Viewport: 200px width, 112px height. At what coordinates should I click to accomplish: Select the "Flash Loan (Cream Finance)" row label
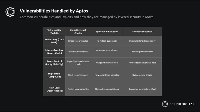[x=54, y=89]
